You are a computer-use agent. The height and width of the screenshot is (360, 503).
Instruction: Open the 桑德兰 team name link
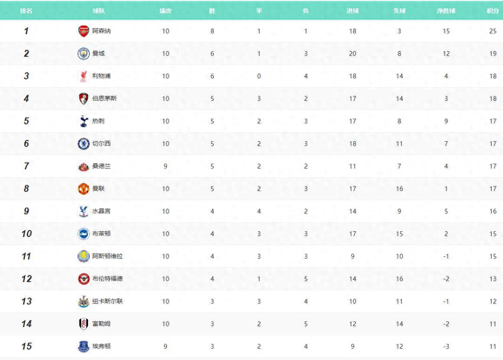[101, 166]
